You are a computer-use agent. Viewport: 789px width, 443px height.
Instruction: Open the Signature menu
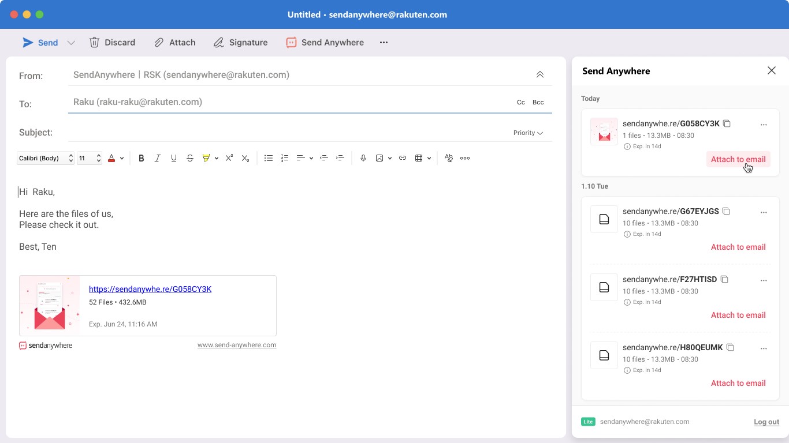point(240,43)
